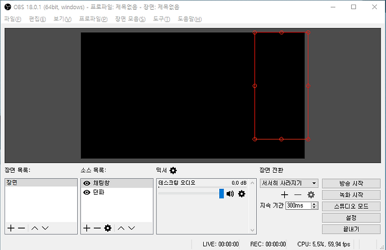Remove selected source with minus
The image size is (386, 250).
tap(97, 228)
